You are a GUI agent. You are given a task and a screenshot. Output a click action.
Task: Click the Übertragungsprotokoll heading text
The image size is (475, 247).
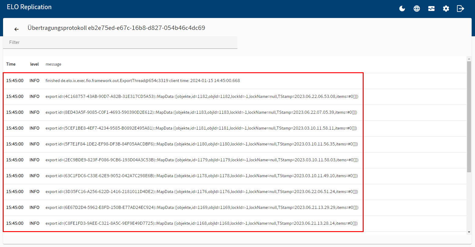click(x=116, y=28)
